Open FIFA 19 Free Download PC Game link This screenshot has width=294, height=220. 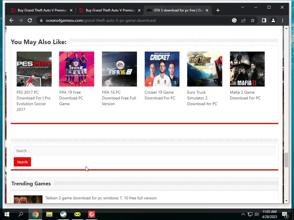coord(71,98)
